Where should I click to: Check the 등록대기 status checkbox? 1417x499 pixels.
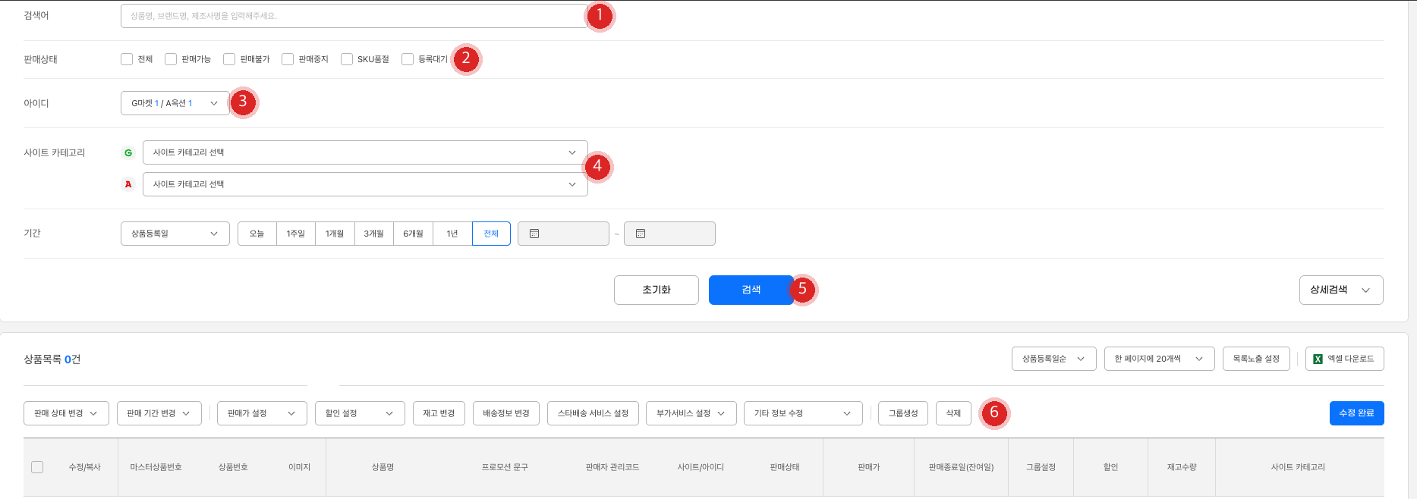pyautogui.click(x=408, y=59)
